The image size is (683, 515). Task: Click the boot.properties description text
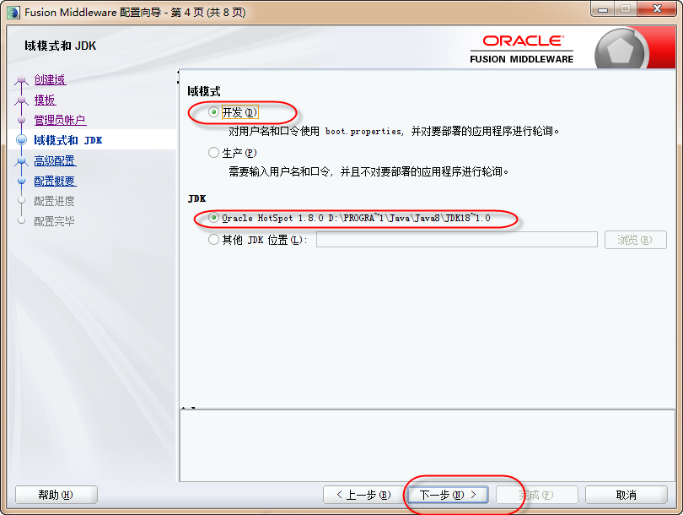pyautogui.click(x=395, y=131)
